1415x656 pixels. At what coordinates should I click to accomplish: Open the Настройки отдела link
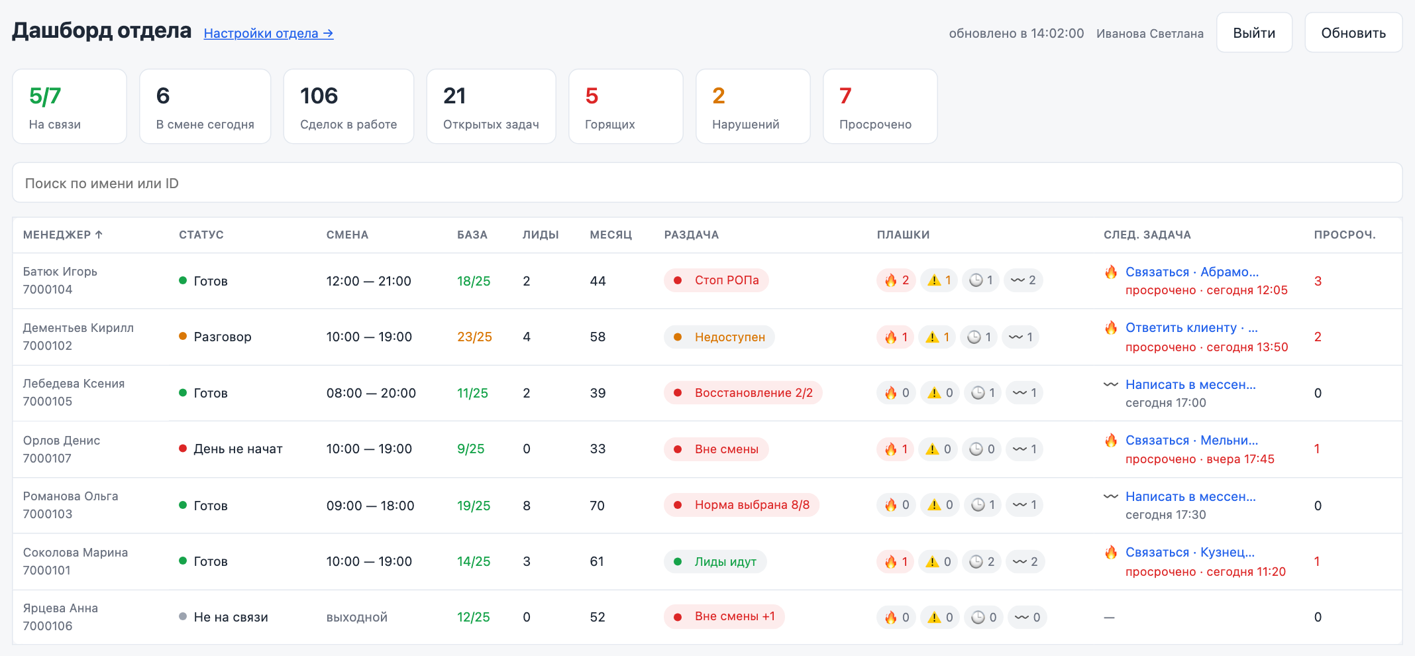pyautogui.click(x=268, y=33)
